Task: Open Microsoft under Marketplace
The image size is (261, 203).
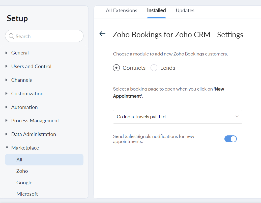Action: [x=27, y=194]
